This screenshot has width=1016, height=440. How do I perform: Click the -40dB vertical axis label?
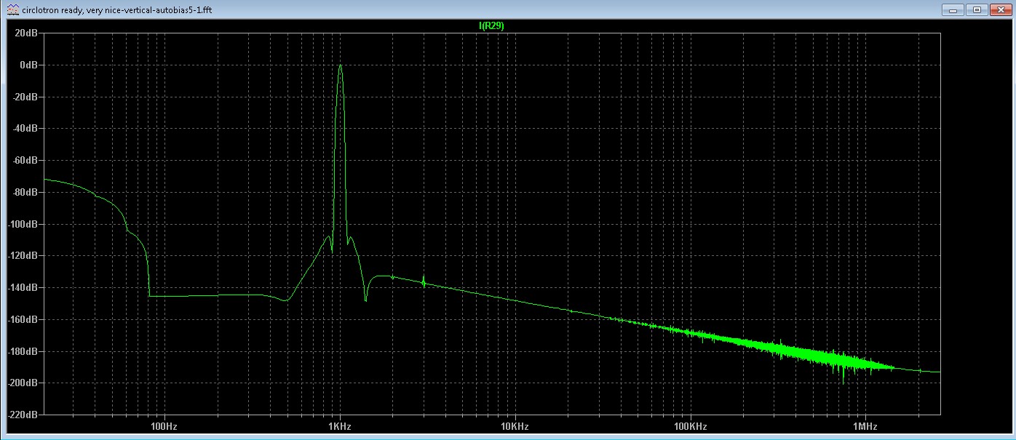point(24,129)
